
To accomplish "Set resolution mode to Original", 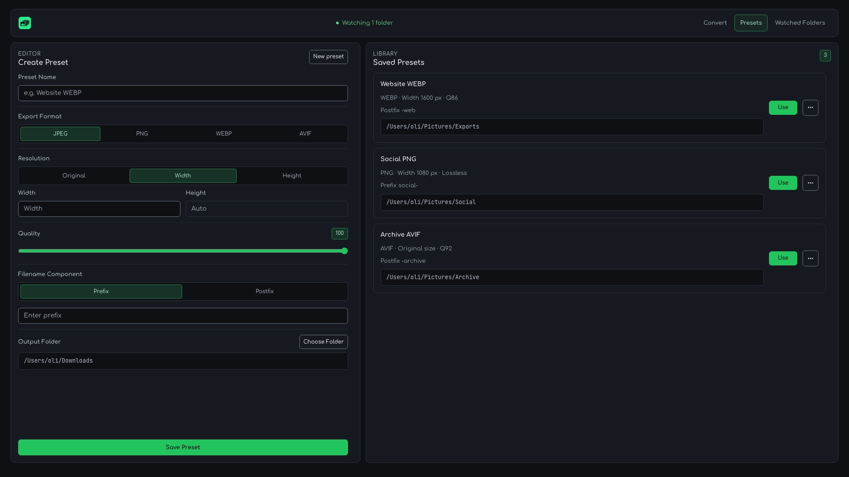I will click(74, 176).
